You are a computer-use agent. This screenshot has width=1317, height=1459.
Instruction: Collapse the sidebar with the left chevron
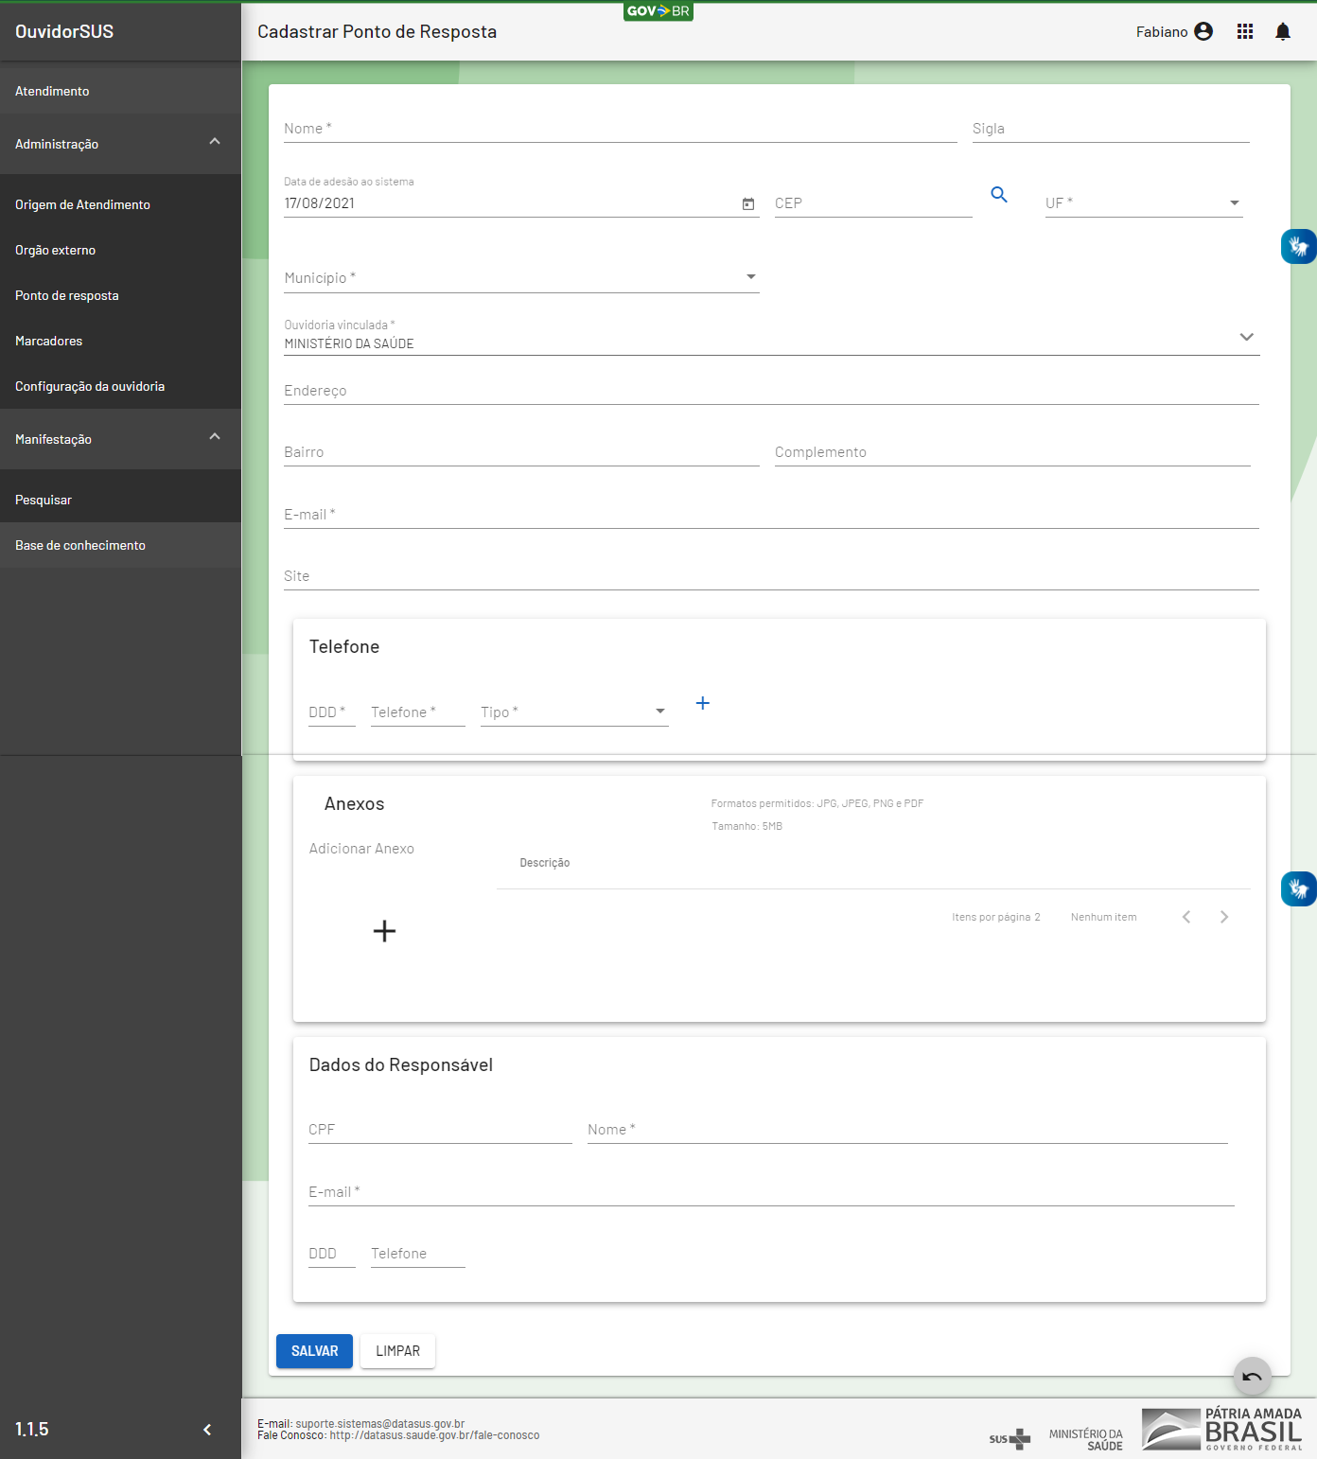[x=207, y=1430]
